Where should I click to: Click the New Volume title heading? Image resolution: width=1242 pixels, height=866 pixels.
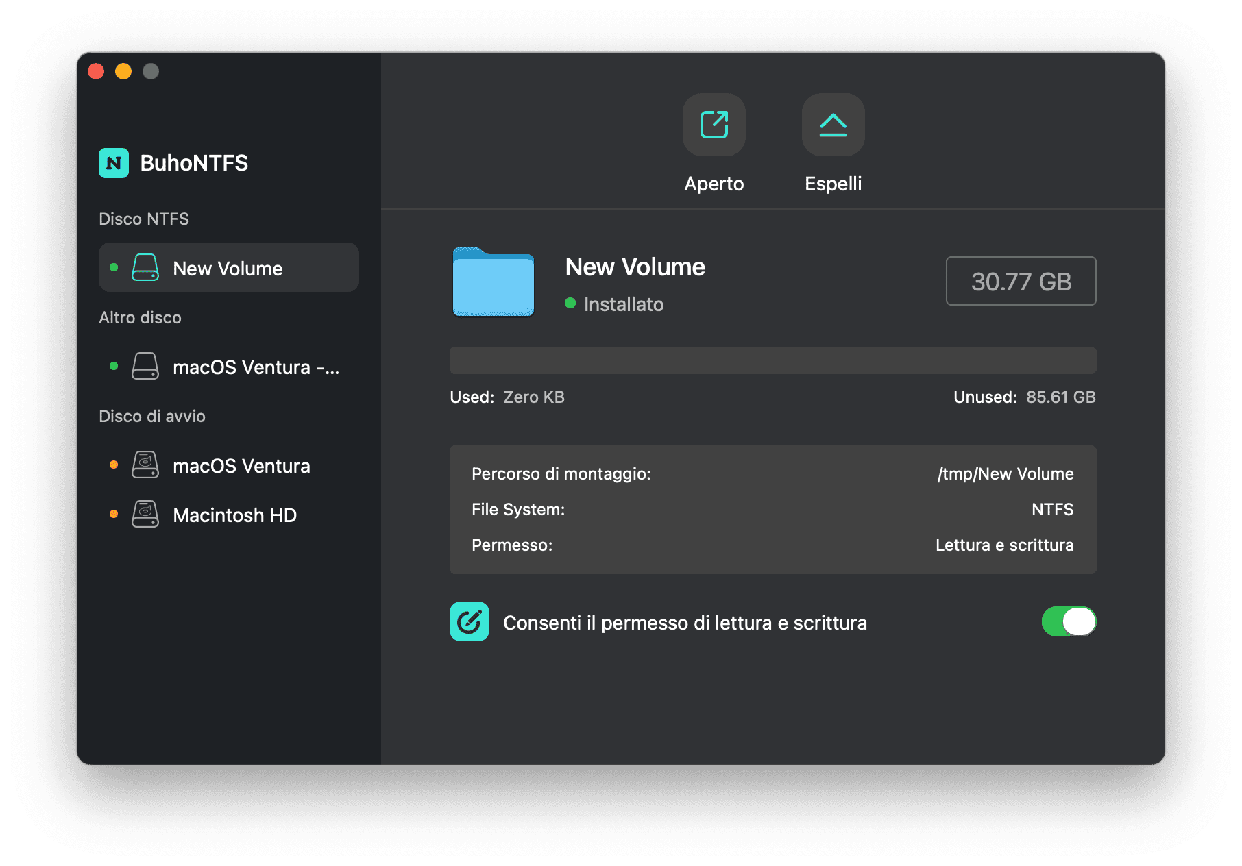pos(635,267)
